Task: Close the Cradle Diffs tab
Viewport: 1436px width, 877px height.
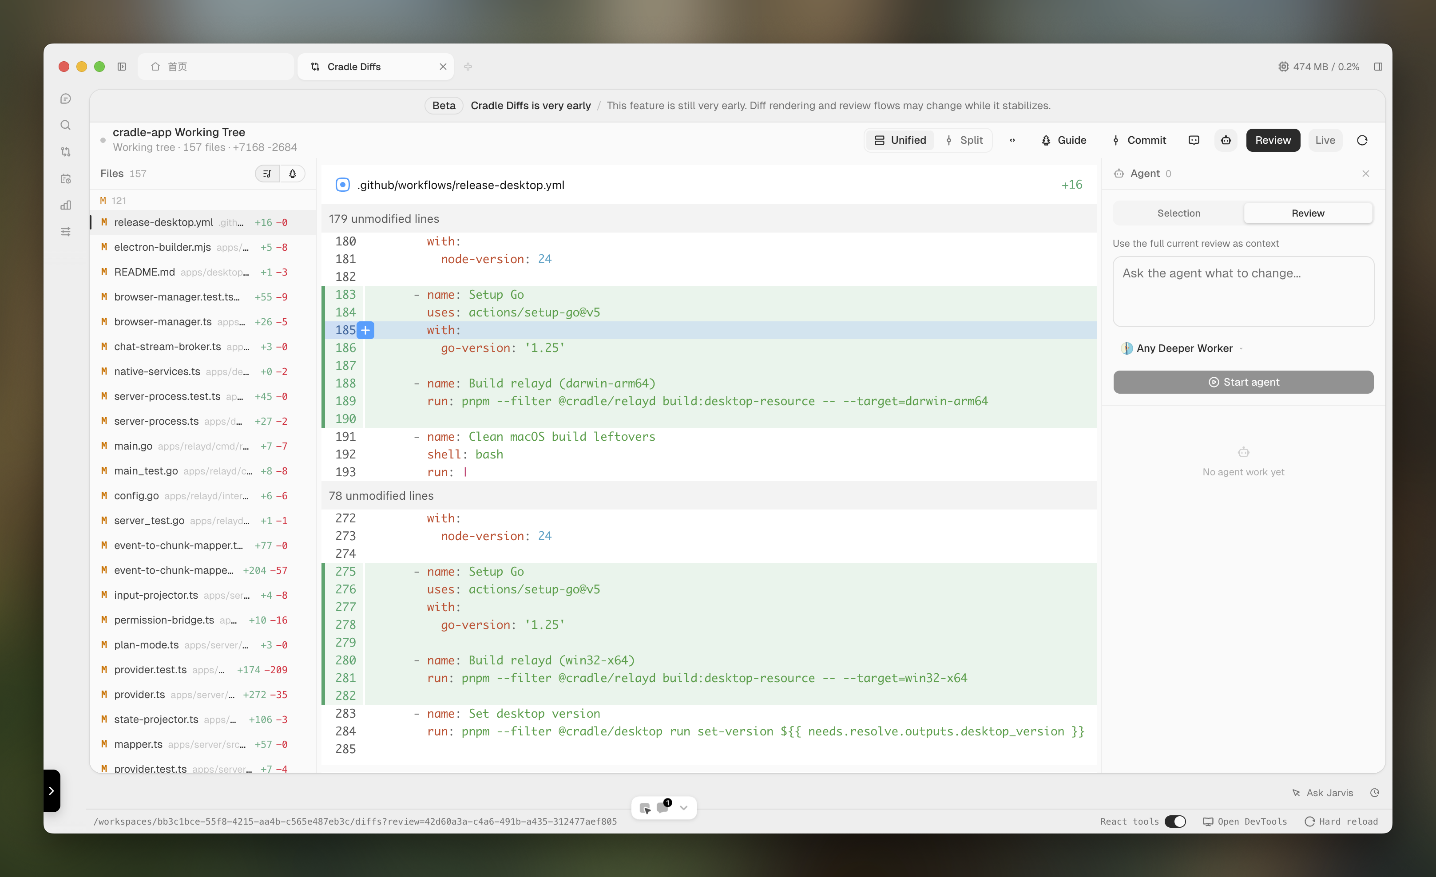Action: 443,67
